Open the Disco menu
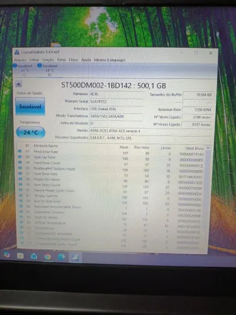The height and width of the screenshot is (315, 236). (74, 60)
